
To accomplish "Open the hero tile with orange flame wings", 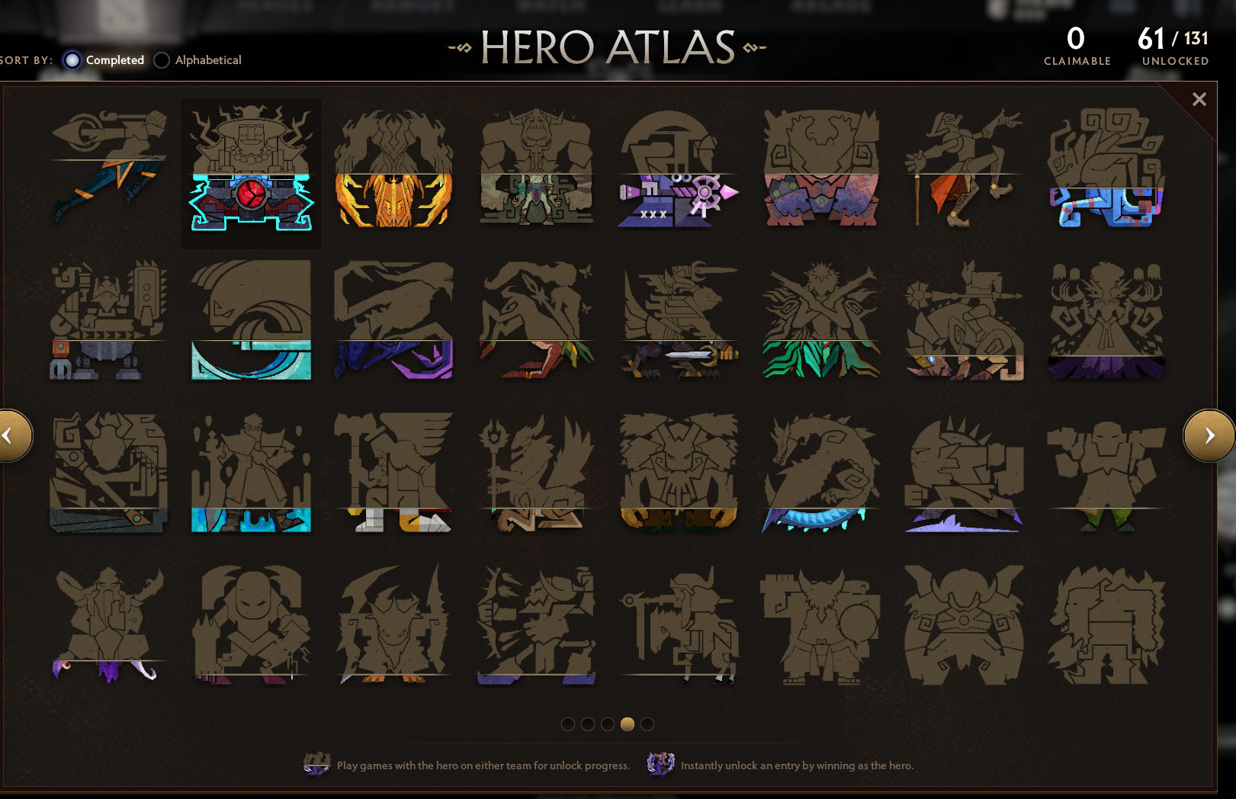I will 393,169.
